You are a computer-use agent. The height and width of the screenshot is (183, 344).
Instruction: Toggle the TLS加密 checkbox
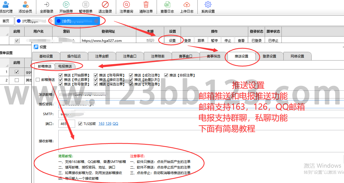[80, 124]
